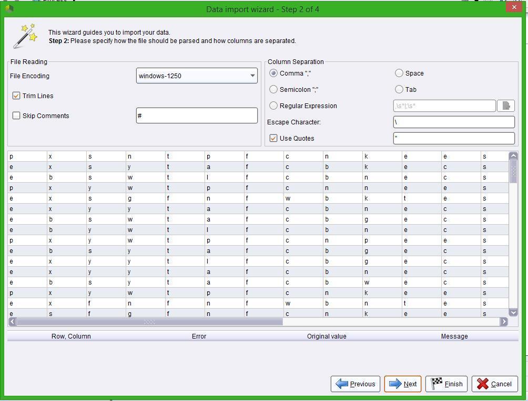Close the Data import wizard window
This screenshot has width=528, height=401.
click(x=514, y=7)
